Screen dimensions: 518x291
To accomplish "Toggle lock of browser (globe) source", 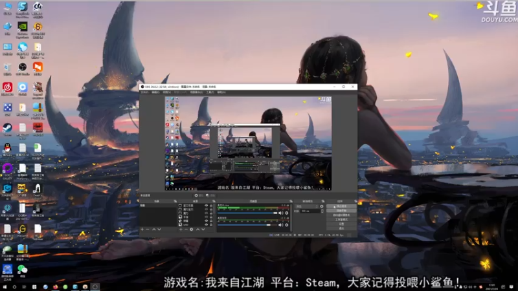I will [211, 221].
